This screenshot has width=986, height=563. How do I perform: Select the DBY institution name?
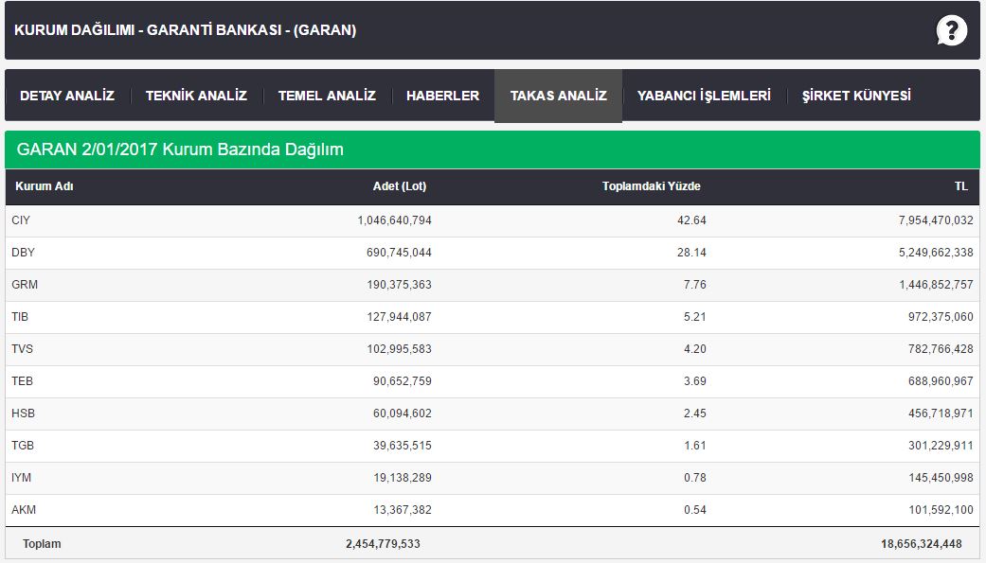[x=24, y=253]
